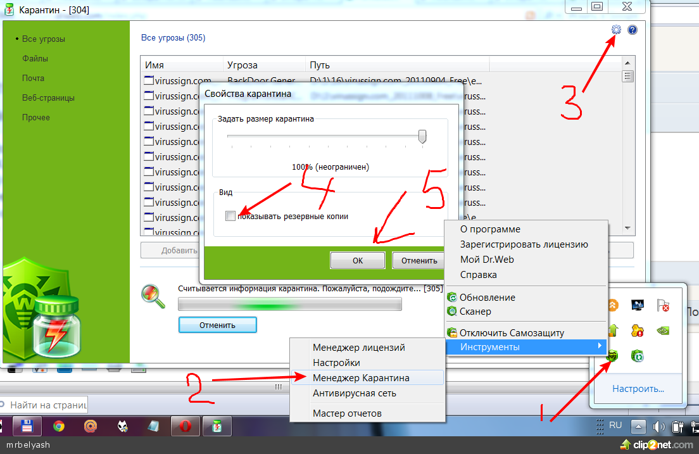
Task: Open the alien-face foobar2000 taskbar icon
Action: click(x=123, y=426)
